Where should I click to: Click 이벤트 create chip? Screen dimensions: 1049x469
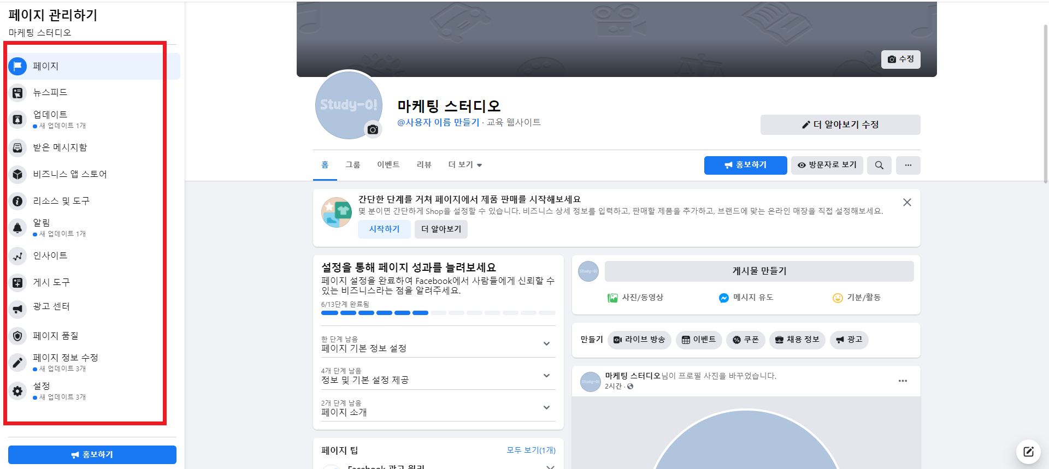tap(699, 340)
